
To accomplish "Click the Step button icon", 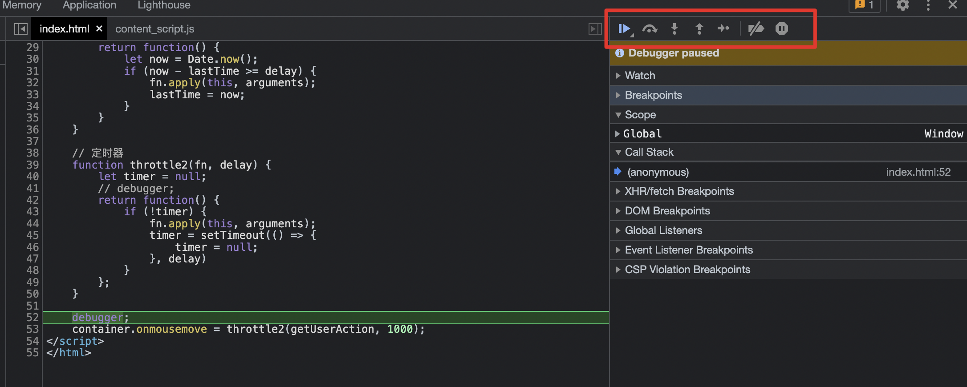I will tap(723, 28).
